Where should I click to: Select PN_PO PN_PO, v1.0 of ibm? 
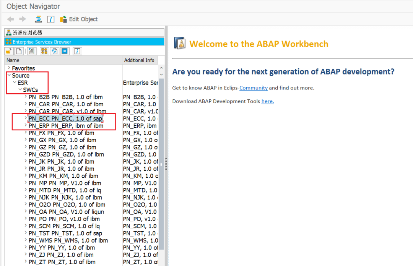click(x=64, y=219)
